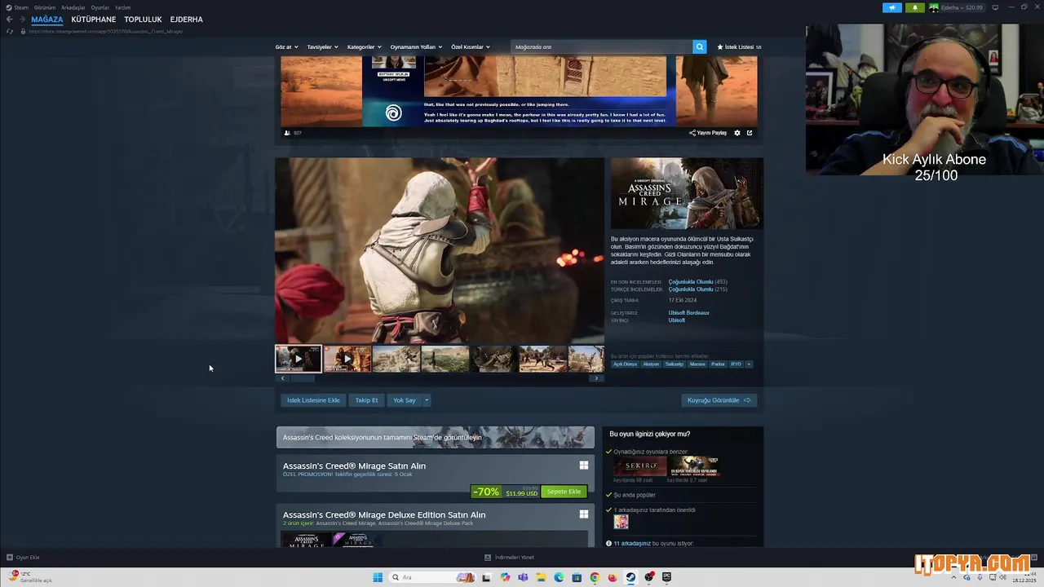
Task: Open the Ubisoft Bordeaux developer link
Action: (689, 313)
